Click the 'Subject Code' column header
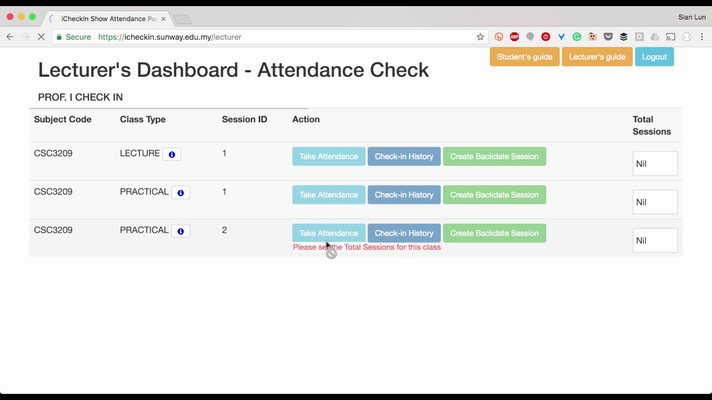Image resolution: width=712 pixels, height=400 pixels. point(63,119)
